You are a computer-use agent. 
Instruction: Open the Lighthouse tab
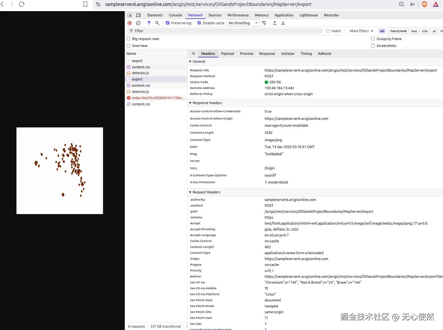click(x=309, y=15)
